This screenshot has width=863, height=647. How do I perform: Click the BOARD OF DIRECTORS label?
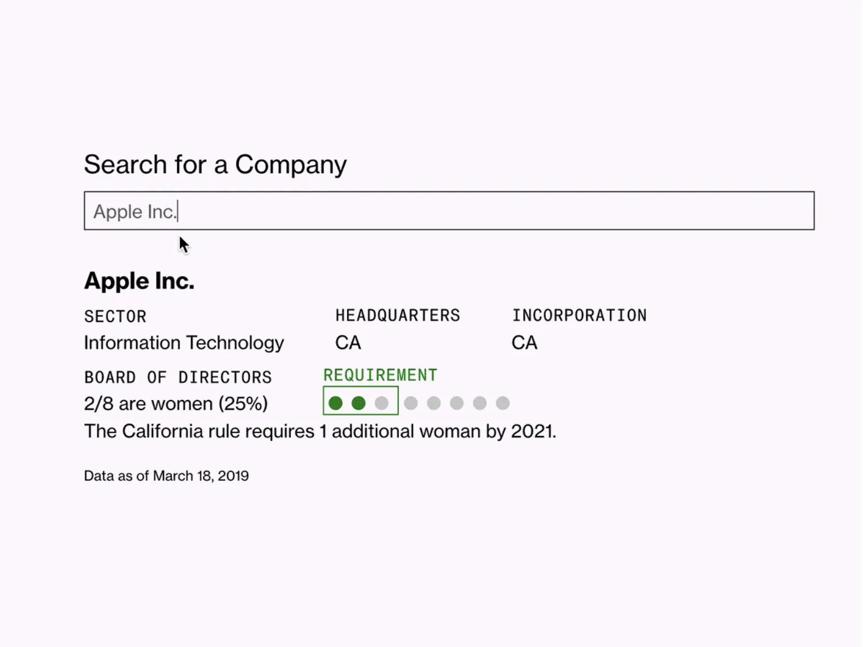tap(178, 378)
